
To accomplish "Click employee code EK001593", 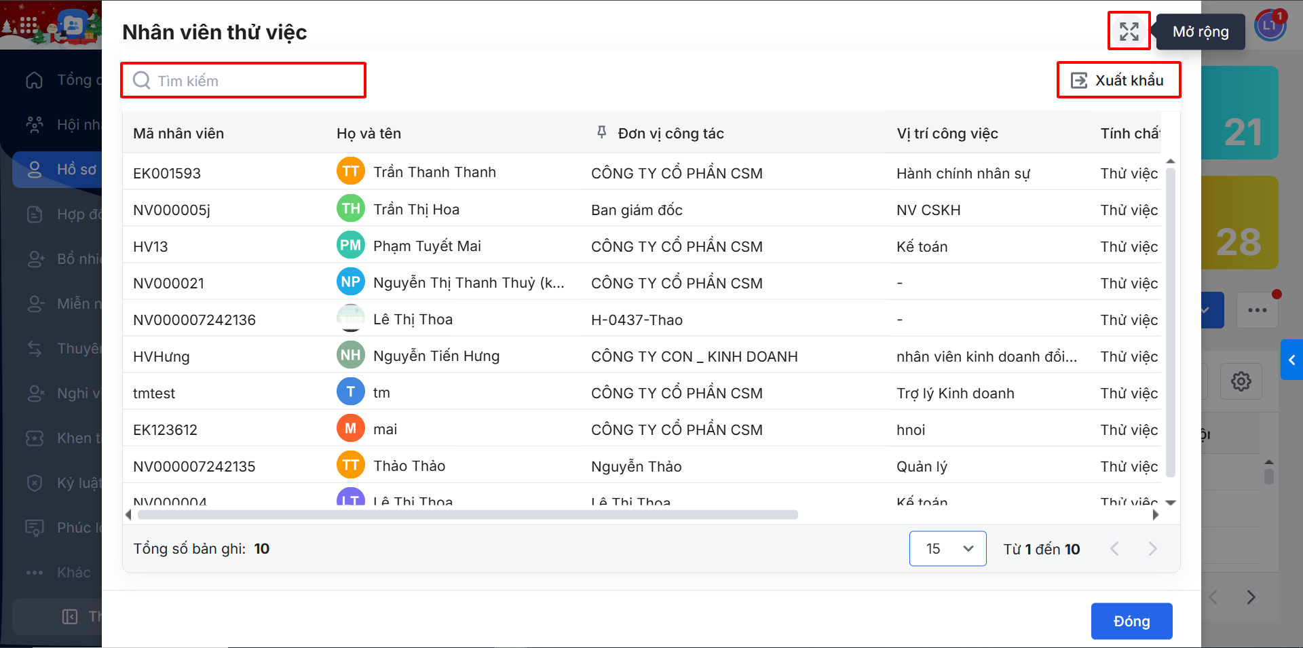I will tap(167, 173).
